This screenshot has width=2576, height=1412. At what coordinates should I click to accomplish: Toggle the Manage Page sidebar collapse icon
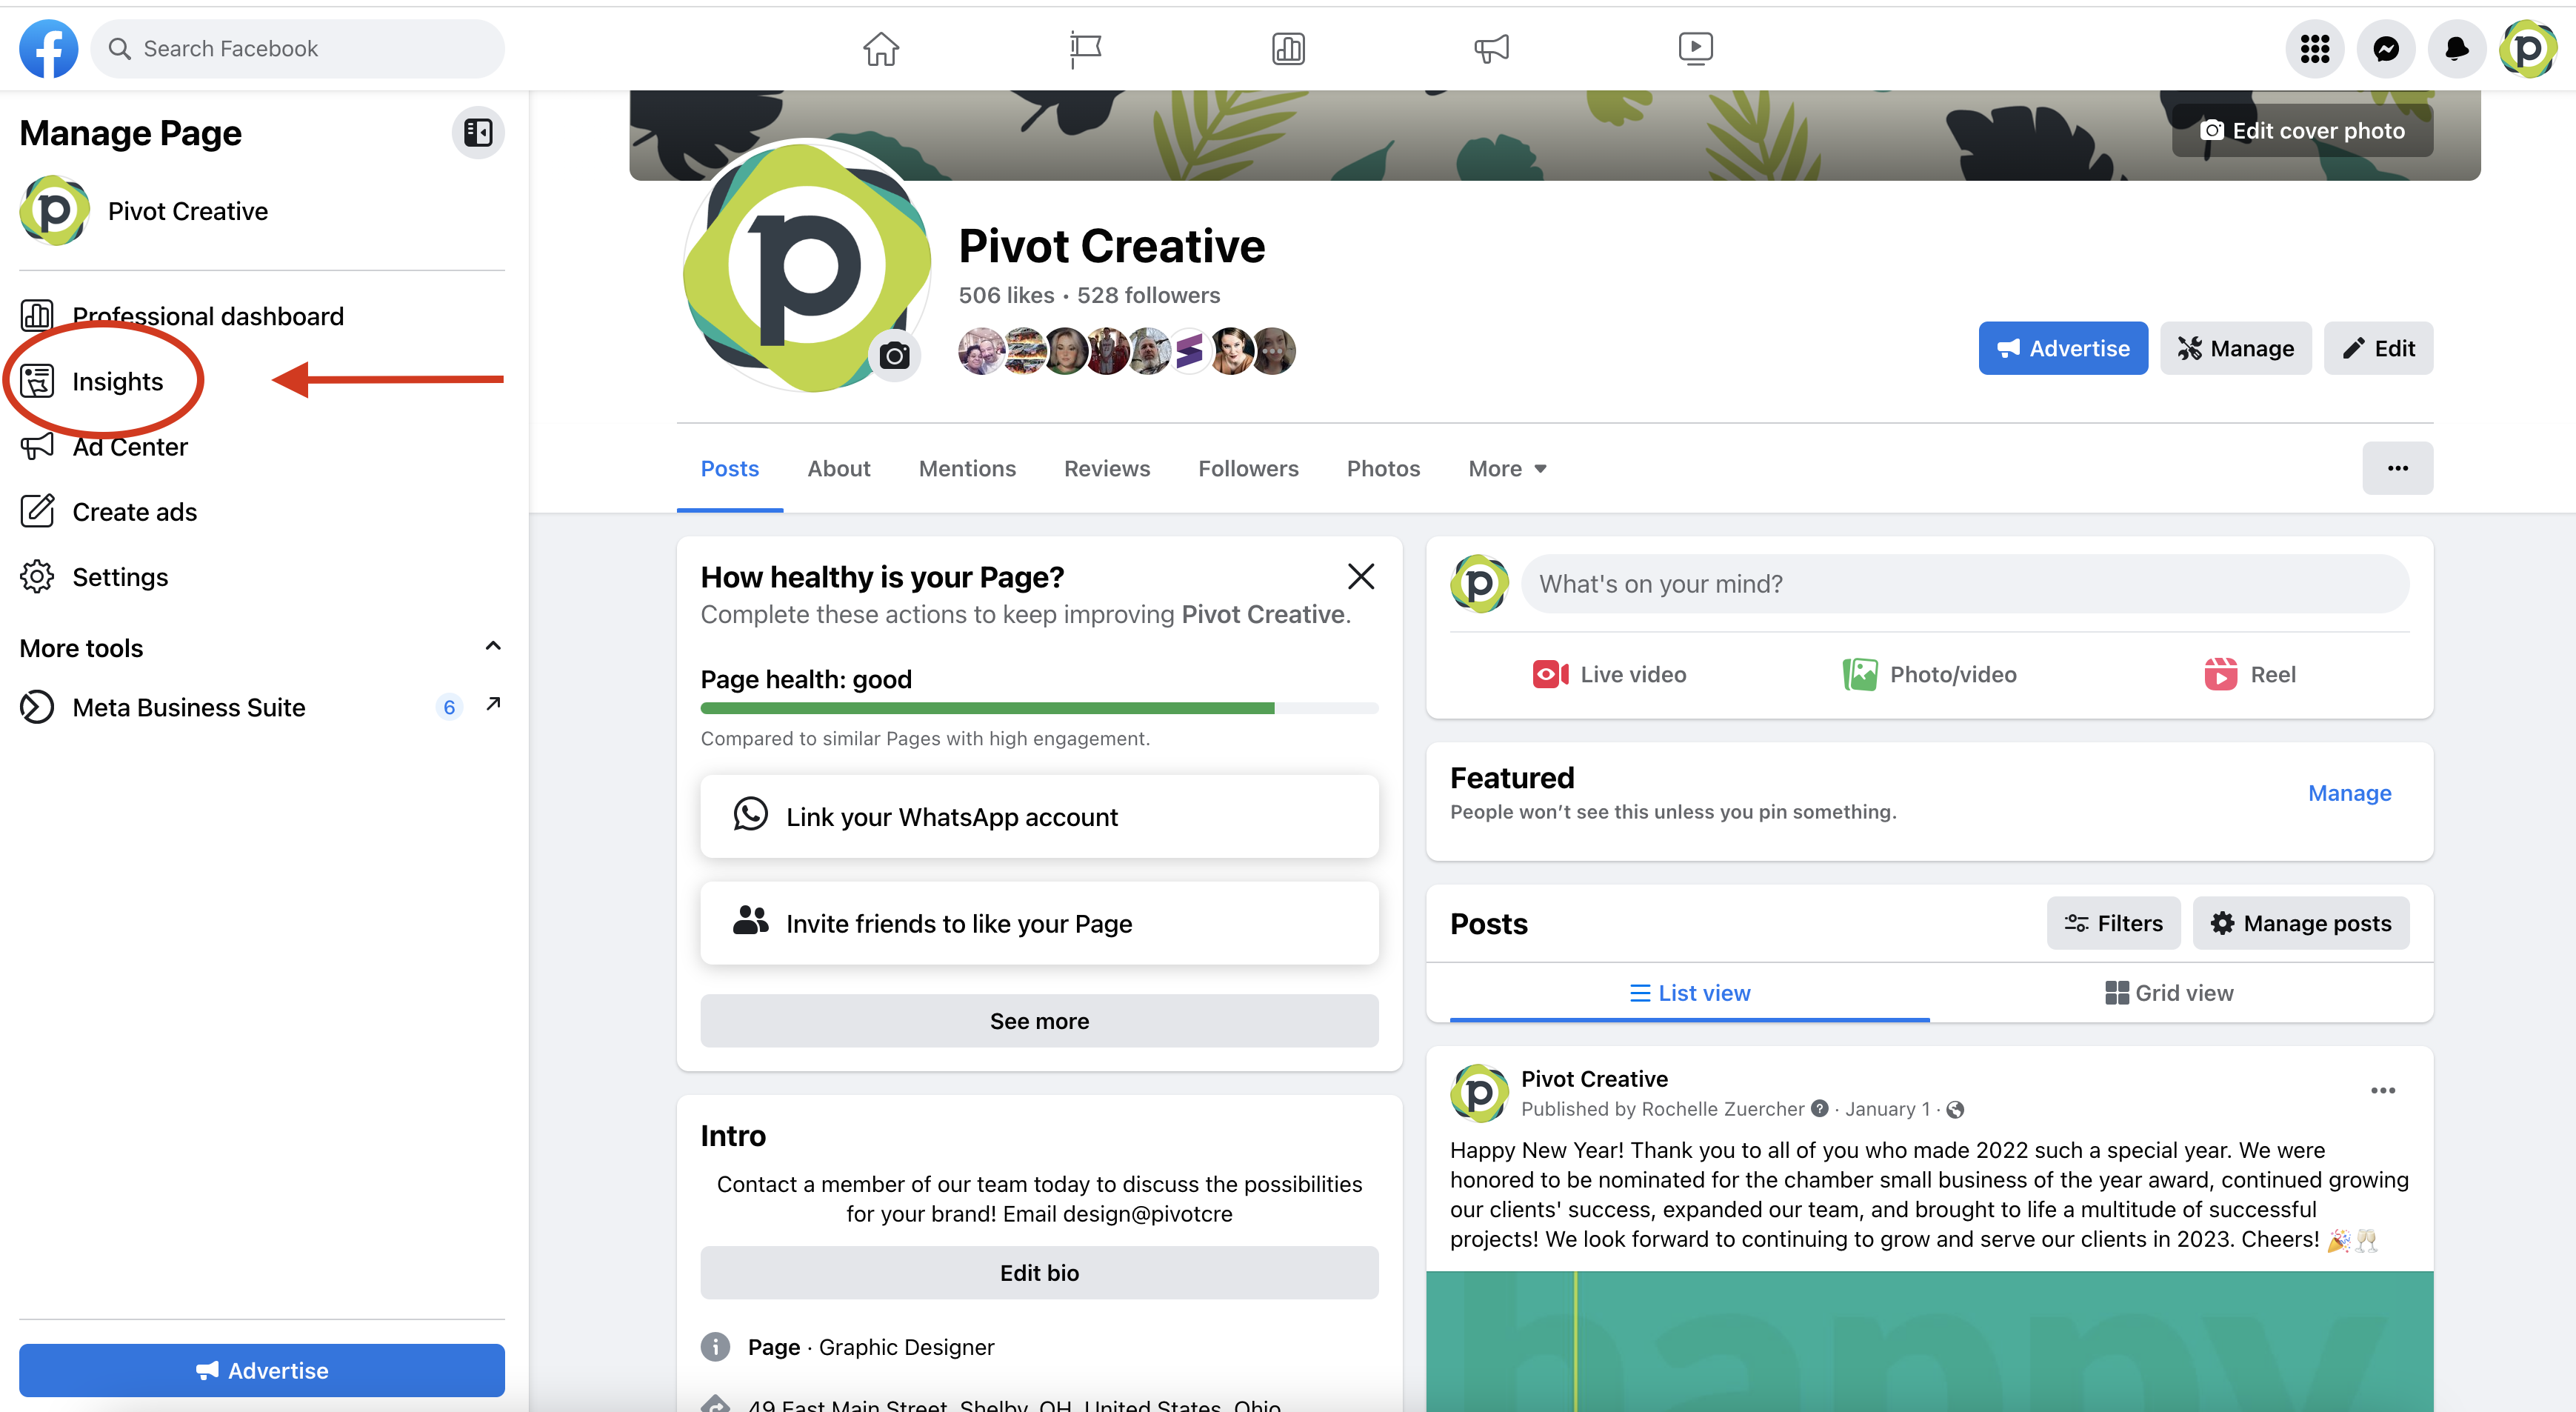tap(478, 132)
